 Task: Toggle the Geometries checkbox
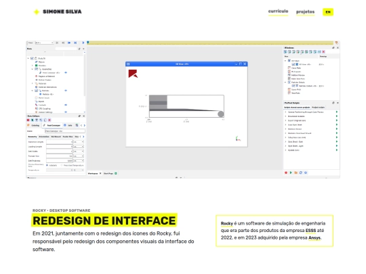[x=36, y=69]
